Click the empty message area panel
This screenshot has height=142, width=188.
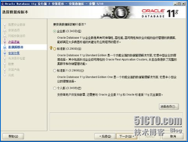pyautogui.click(x=116, y=121)
